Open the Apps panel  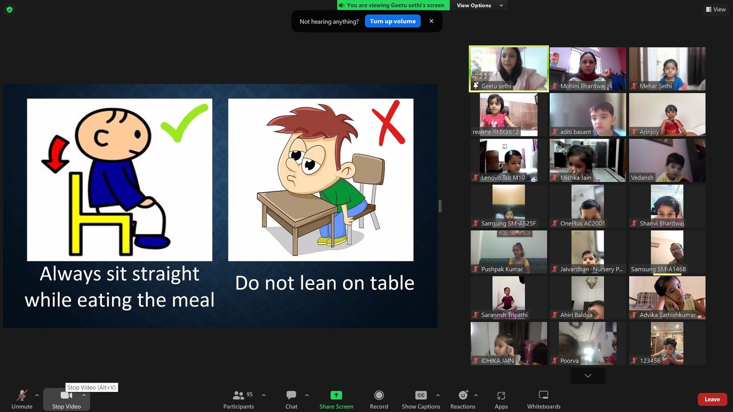tap(501, 399)
